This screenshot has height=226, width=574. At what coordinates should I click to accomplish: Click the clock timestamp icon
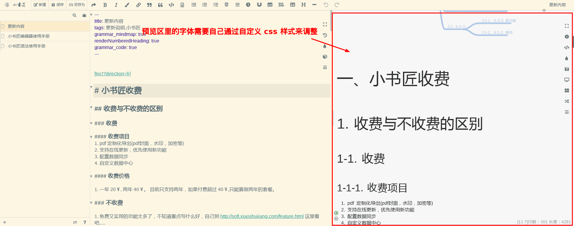pos(248,5)
